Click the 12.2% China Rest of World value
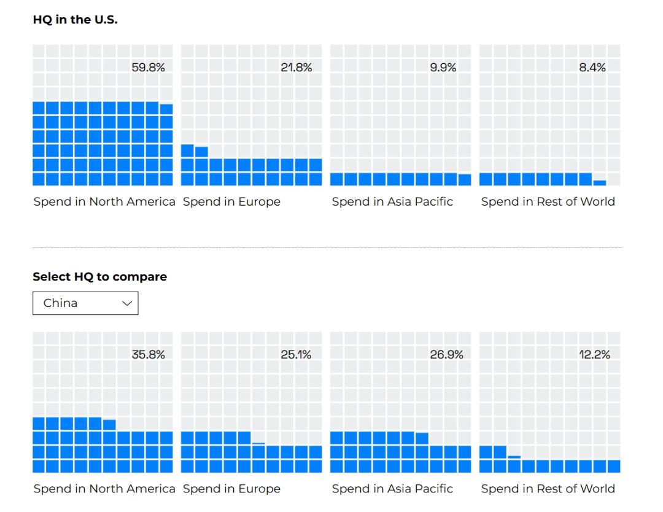Image resolution: width=663 pixels, height=512 pixels. (x=594, y=354)
